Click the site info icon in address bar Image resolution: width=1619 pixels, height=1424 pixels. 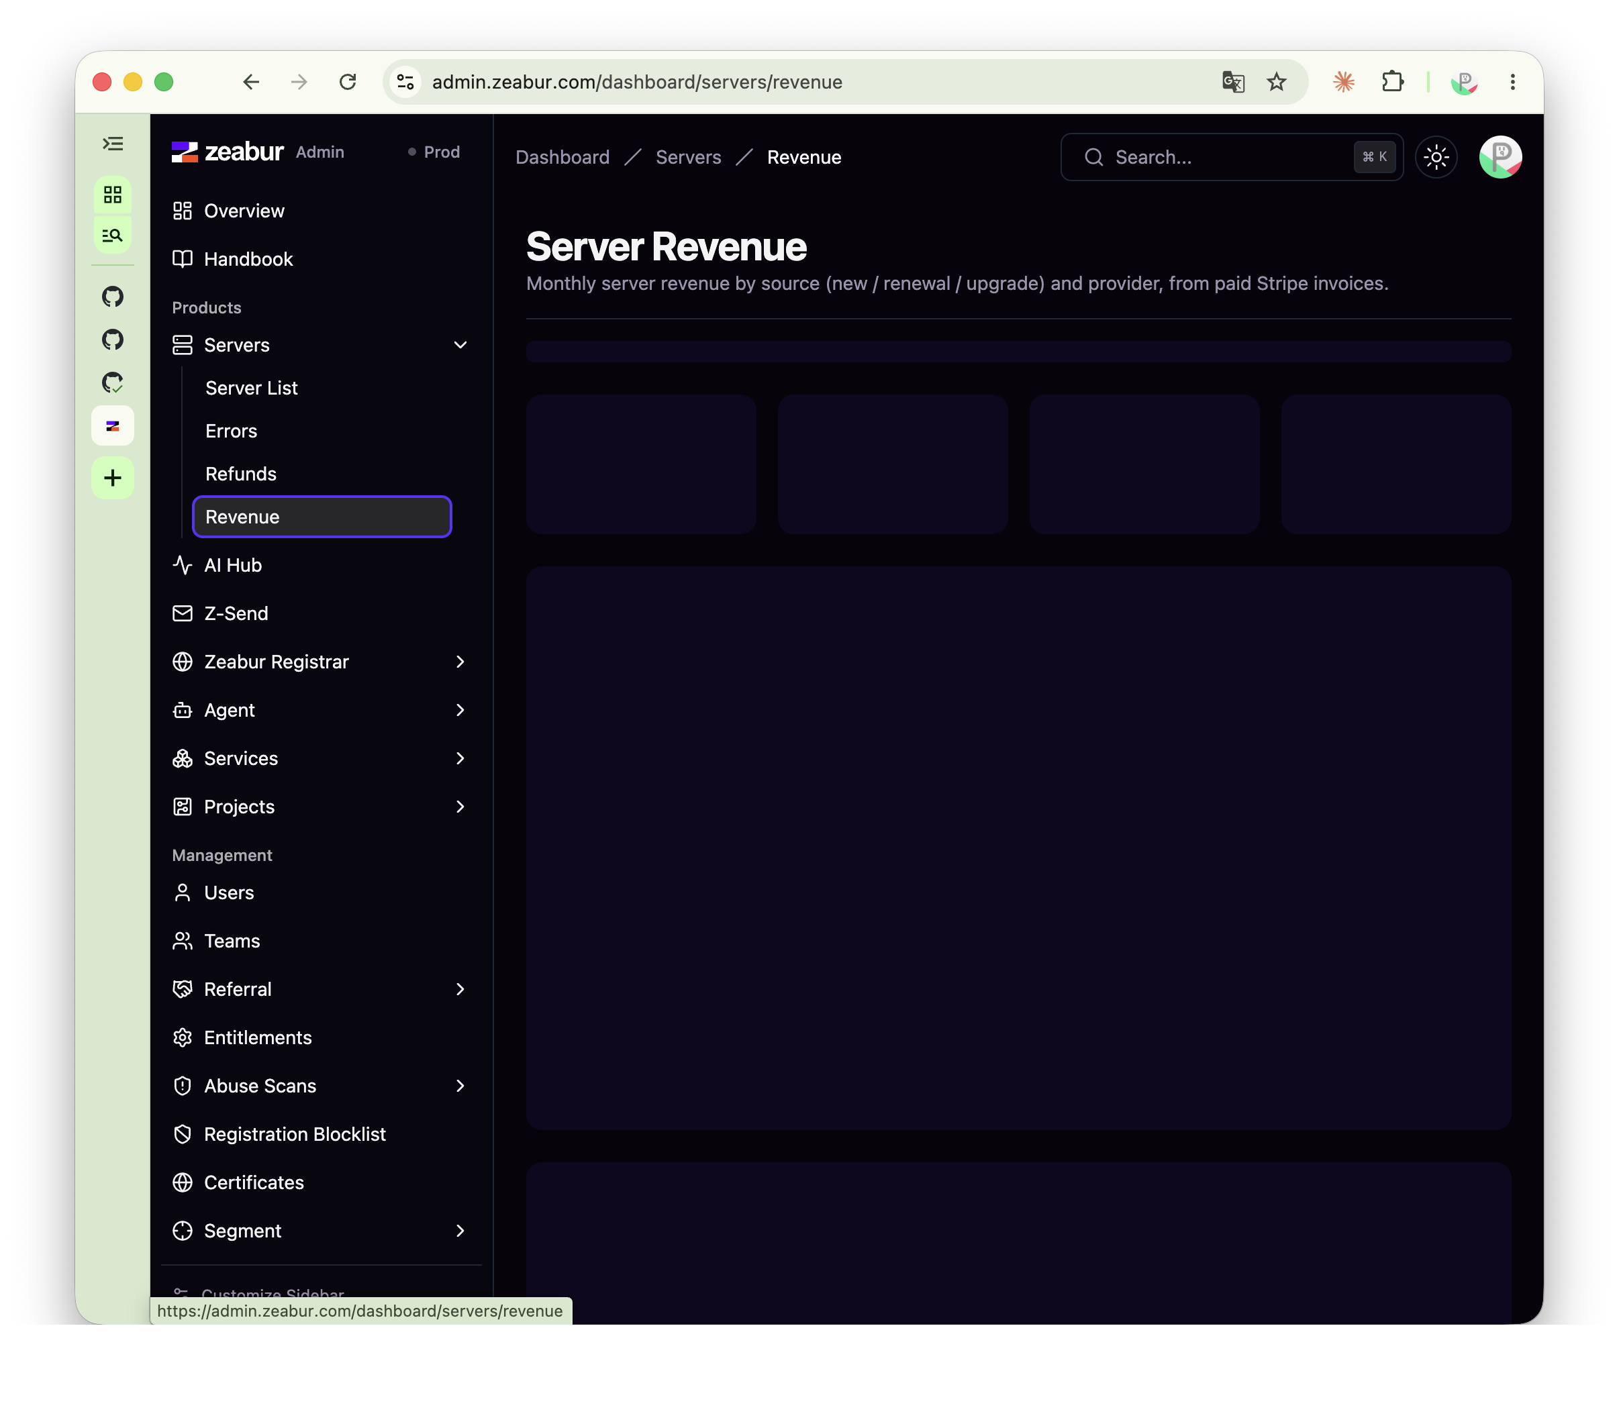pos(405,82)
